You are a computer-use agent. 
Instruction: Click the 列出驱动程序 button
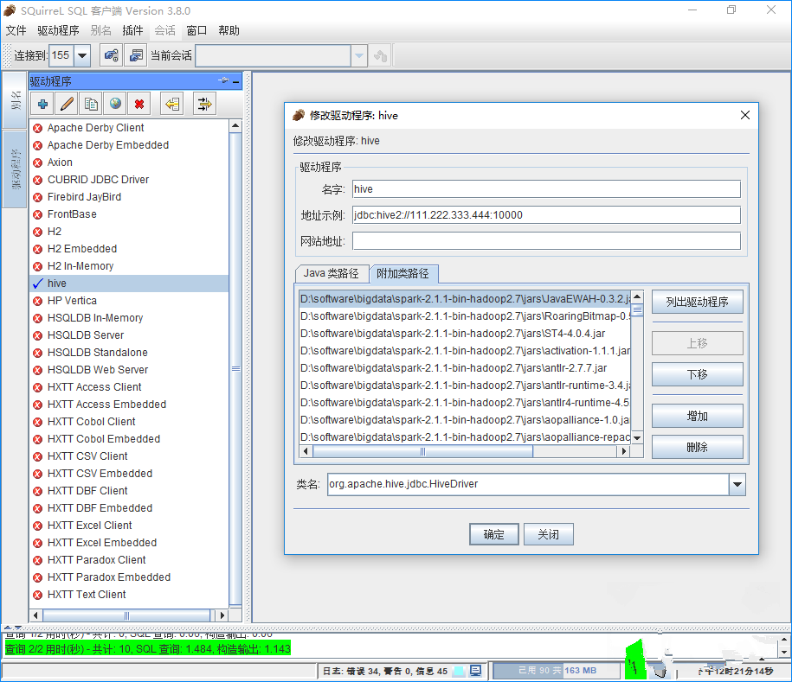pos(697,302)
